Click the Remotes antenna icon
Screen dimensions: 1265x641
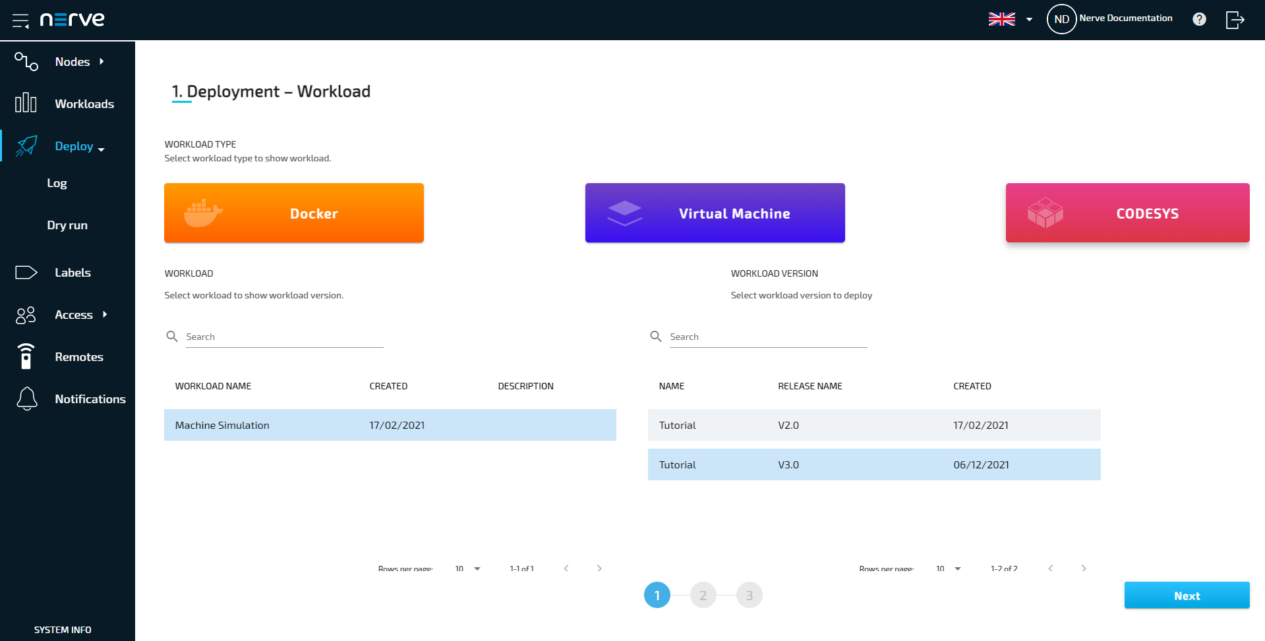tap(26, 356)
